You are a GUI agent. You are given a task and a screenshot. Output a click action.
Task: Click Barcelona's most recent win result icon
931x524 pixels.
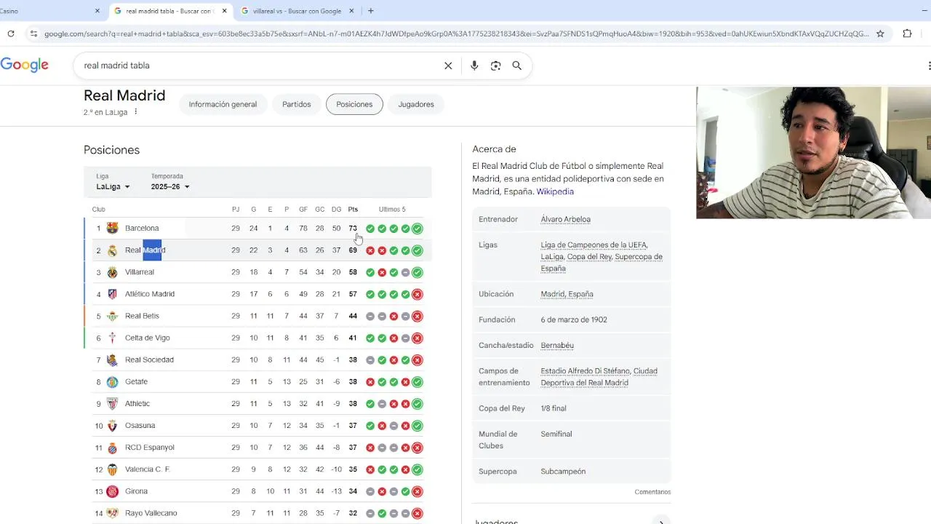pyautogui.click(x=417, y=229)
